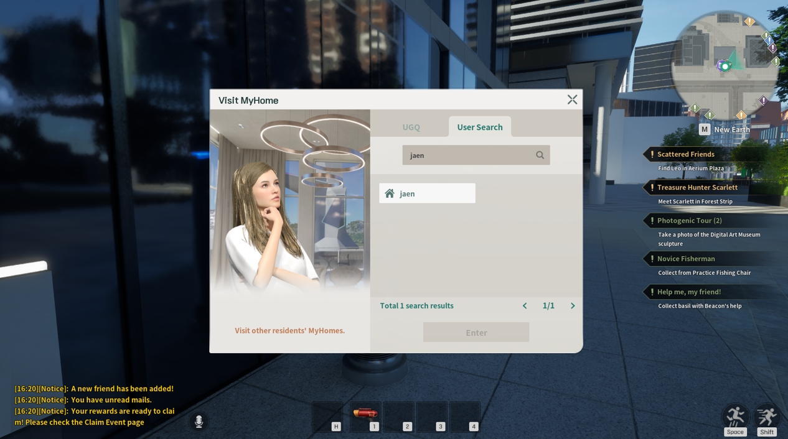Viewport: 788px width, 439px height.
Task: Go to the previous results page arrow
Action: tap(525, 306)
